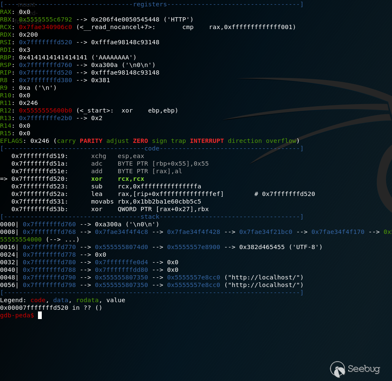392x381 pixels.
Task: Click RDX value 0x200
Action: [x=28, y=35]
